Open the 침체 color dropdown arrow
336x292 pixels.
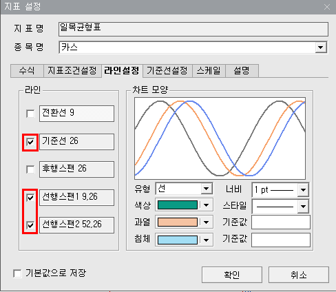coord(207,240)
